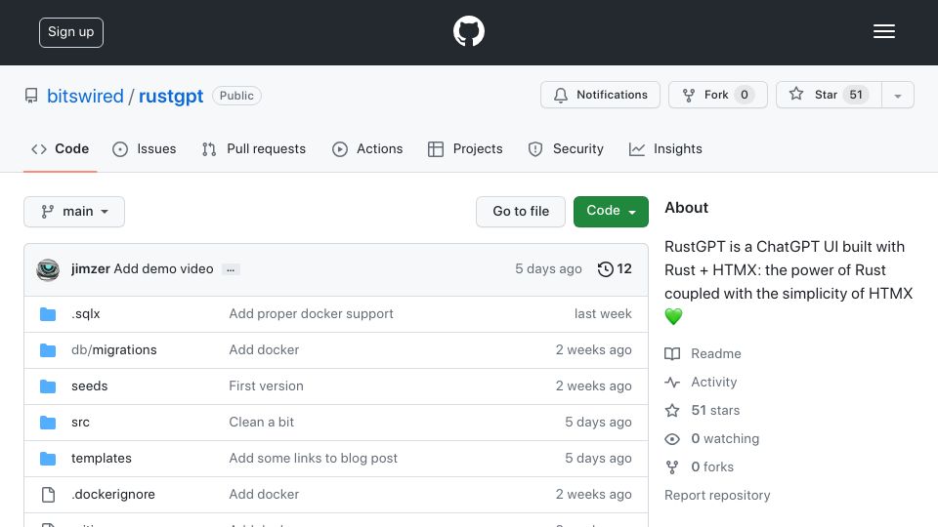Click the GitHub logo in header
This screenshot has height=527, width=938.
click(x=468, y=31)
